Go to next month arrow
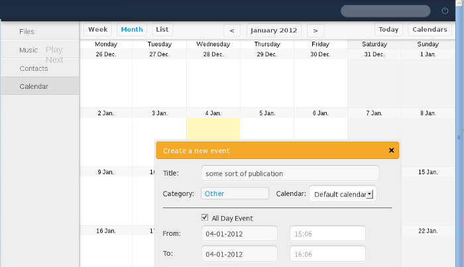 coord(316,30)
